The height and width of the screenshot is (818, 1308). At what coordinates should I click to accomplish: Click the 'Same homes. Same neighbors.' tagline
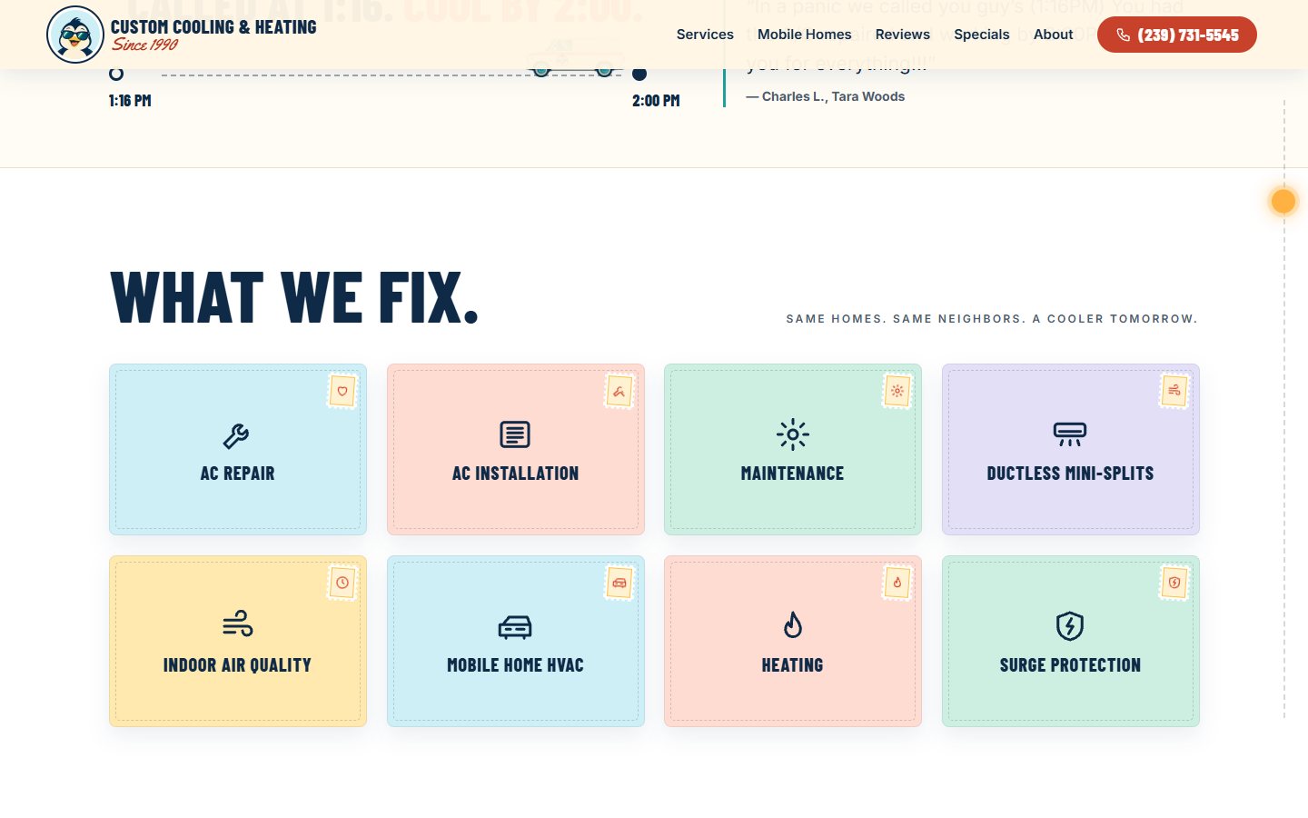point(992,319)
